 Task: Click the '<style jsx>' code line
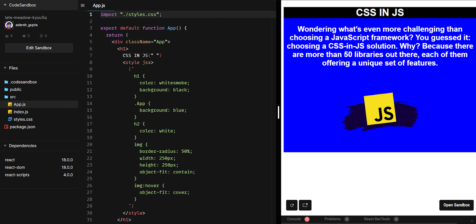coord(138,62)
